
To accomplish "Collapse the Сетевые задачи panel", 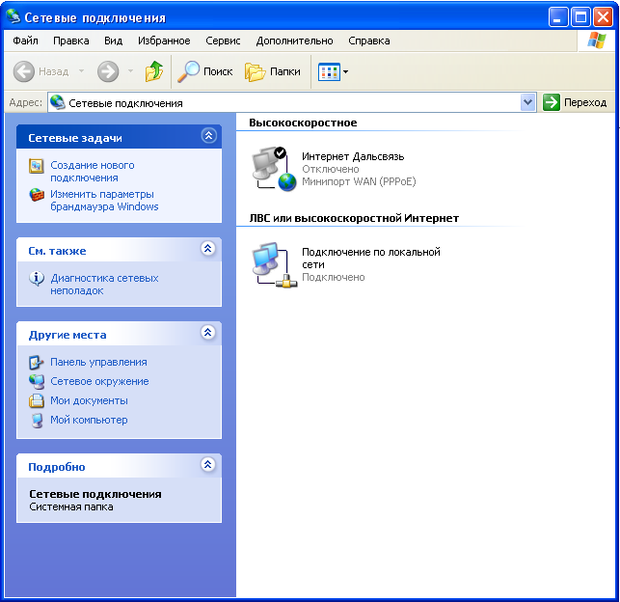I will tap(207, 137).
